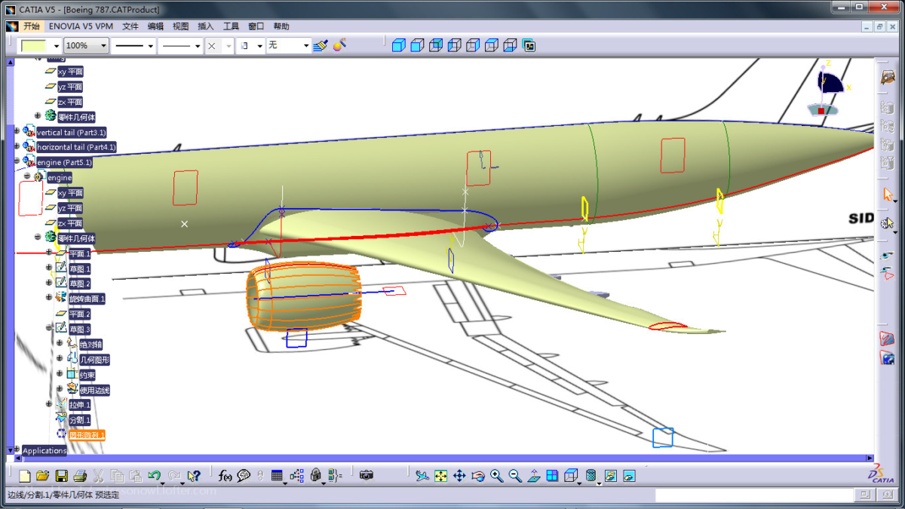Select 草图.3 in the tree

pyautogui.click(x=80, y=330)
